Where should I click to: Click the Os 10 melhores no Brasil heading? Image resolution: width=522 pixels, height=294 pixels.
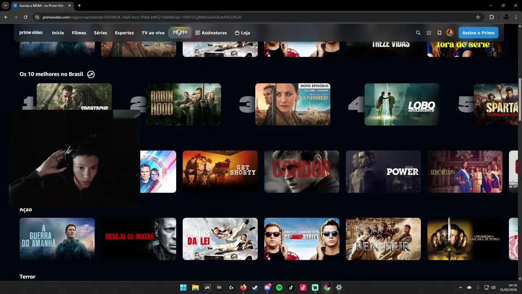51,74
